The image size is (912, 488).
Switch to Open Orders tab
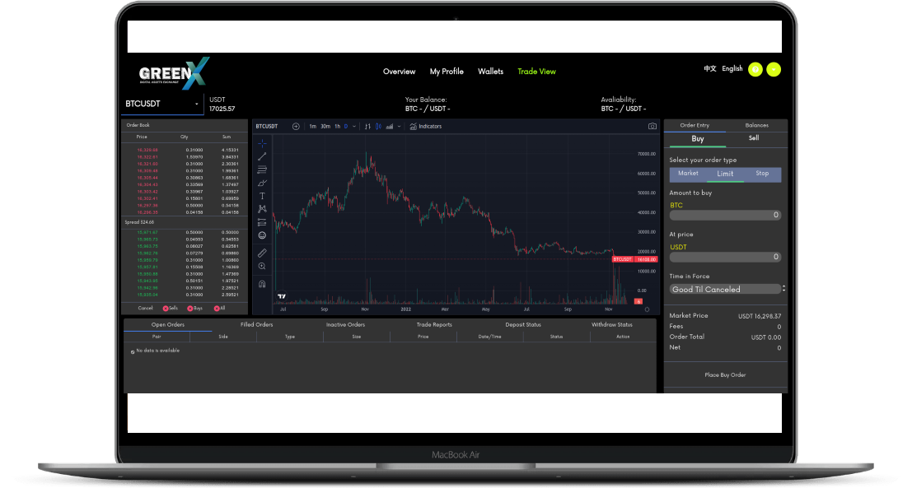pyautogui.click(x=167, y=325)
